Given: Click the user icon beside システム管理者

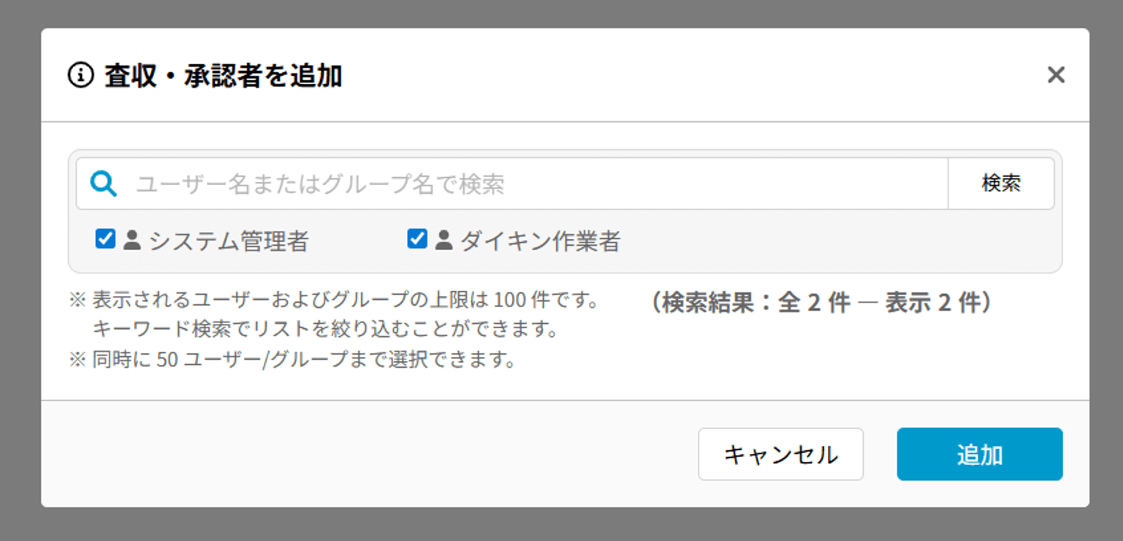Looking at the screenshot, I should (132, 240).
